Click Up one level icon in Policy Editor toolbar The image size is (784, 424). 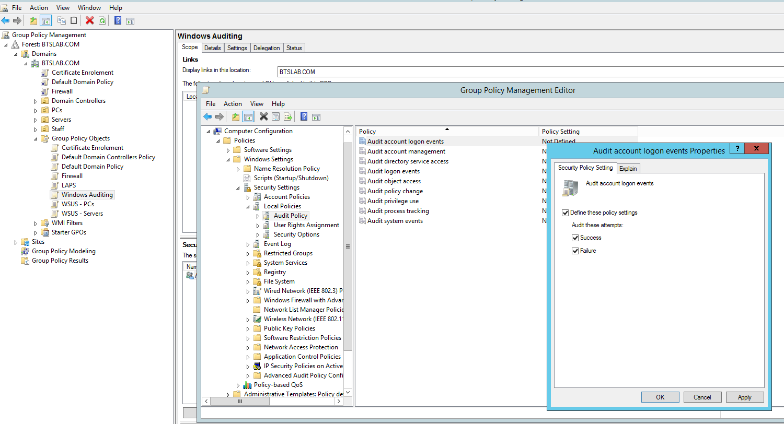point(236,116)
